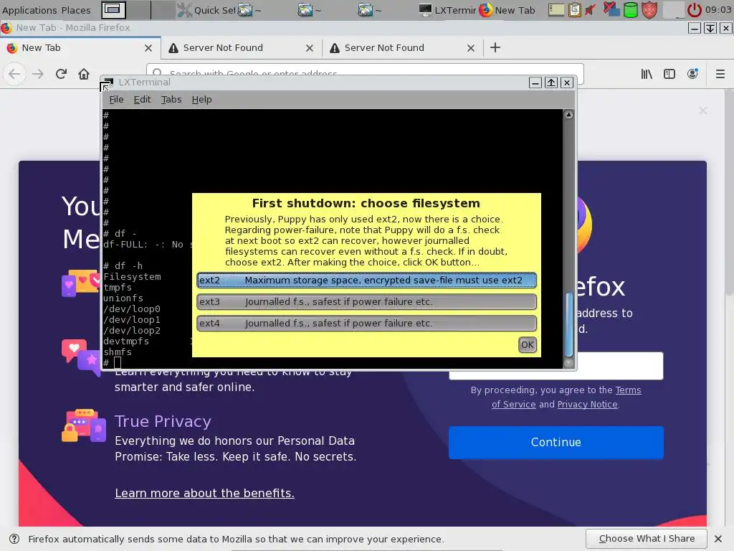
Task: Click LXTerminal scrollbar down arrow
Action: (x=568, y=362)
